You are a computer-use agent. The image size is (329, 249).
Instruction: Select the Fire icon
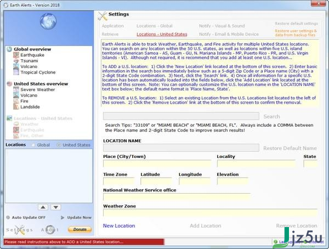[x=16, y=101]
